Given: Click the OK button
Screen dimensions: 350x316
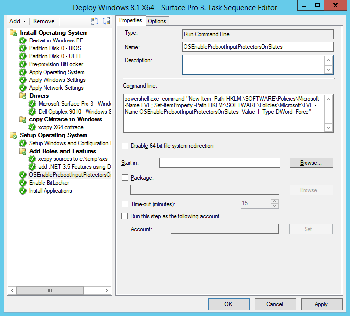Looking at the screenshot, I should point(228,304).
